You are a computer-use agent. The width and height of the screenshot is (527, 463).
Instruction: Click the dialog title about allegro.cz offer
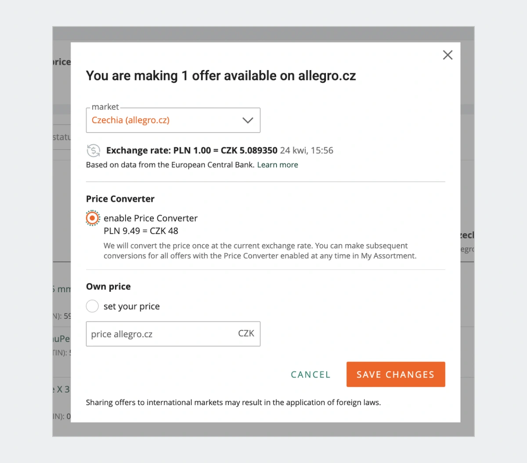pyautogui.click(x=220, y=76)
